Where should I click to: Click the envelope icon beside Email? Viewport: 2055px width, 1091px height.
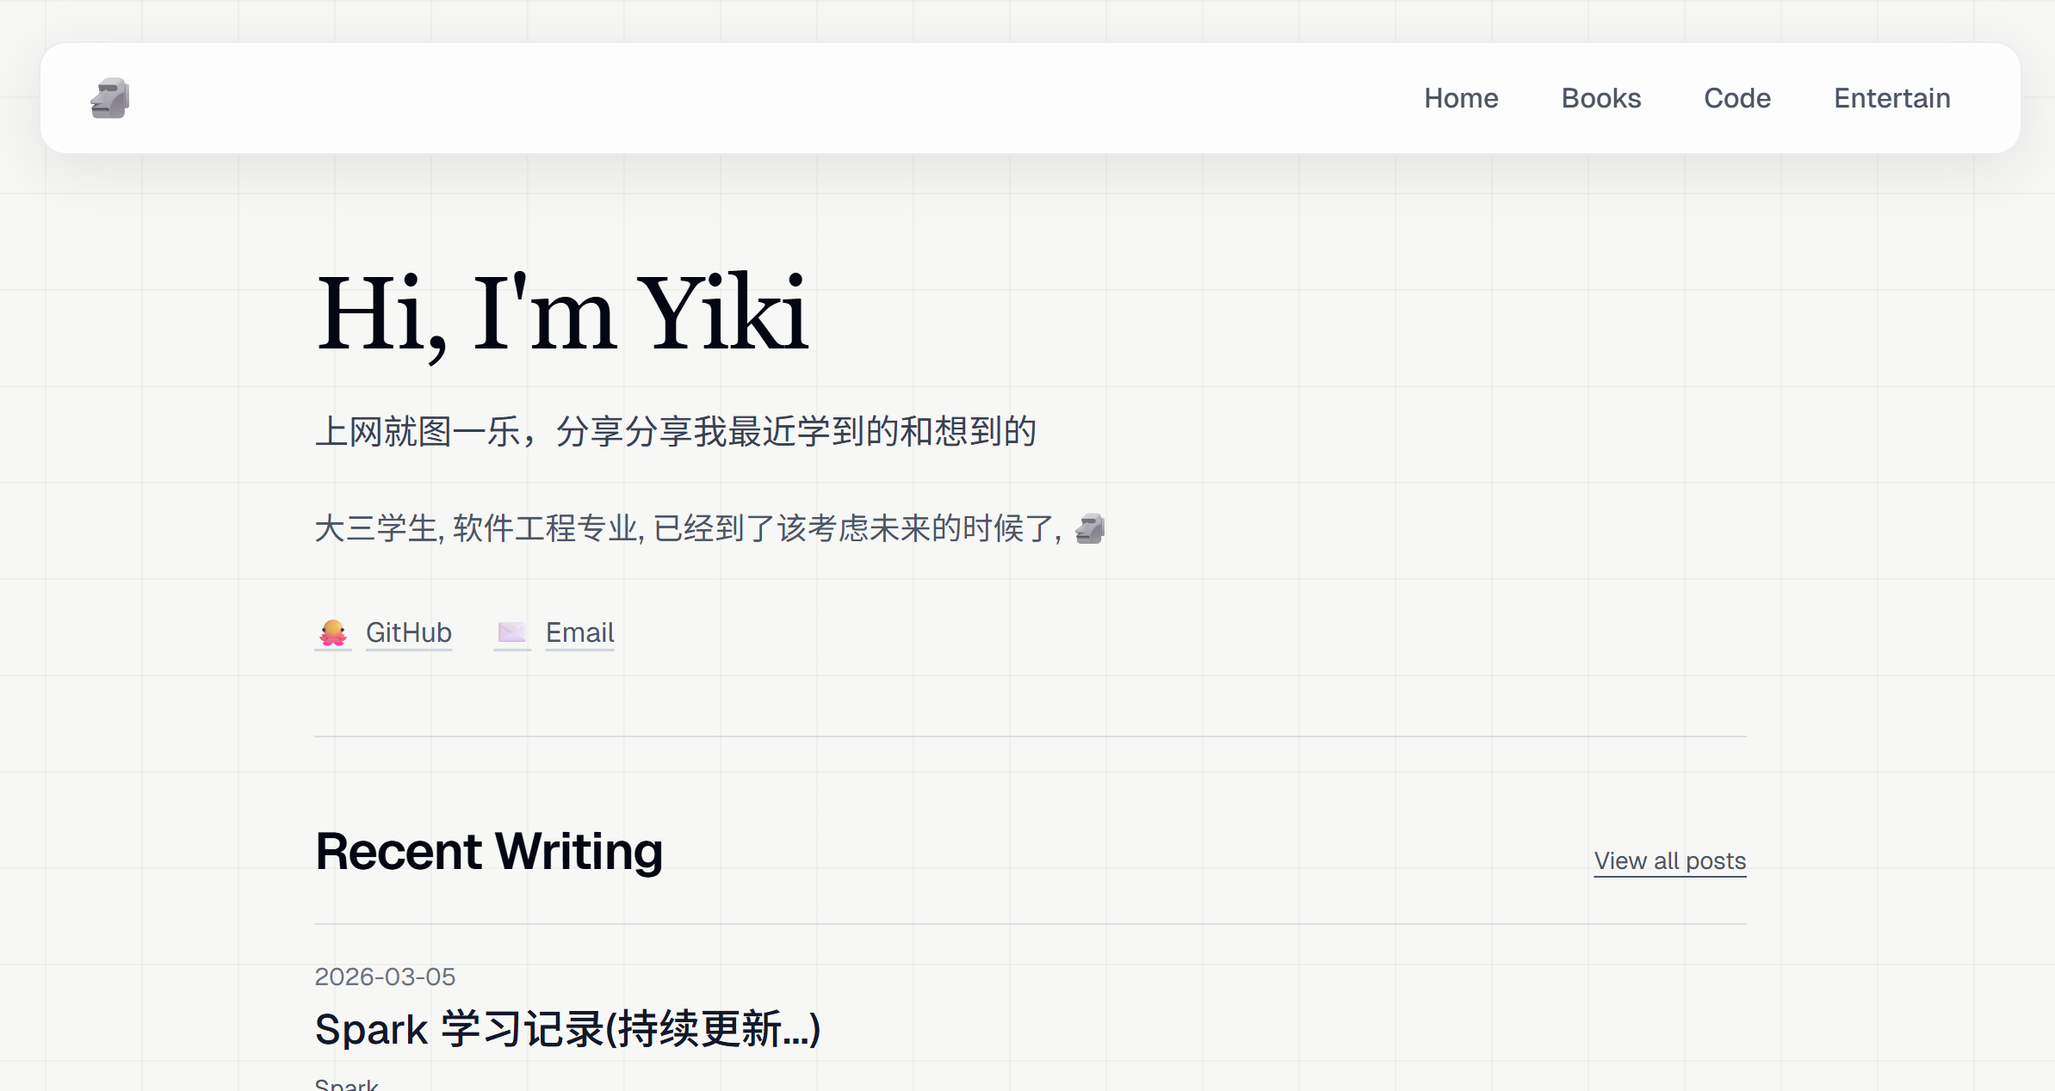(x=512, y=633)
